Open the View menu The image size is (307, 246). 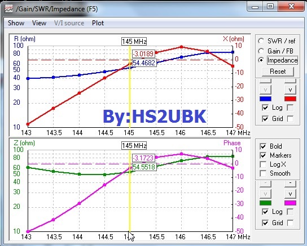(39, 23)
